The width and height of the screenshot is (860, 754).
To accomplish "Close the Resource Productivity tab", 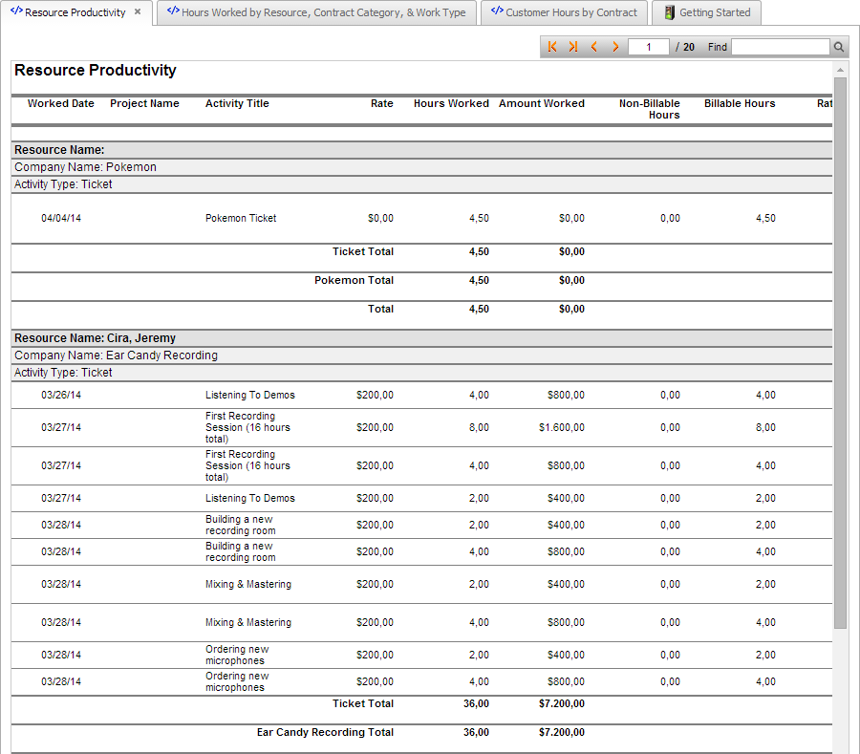I will [x=138, y=11].
